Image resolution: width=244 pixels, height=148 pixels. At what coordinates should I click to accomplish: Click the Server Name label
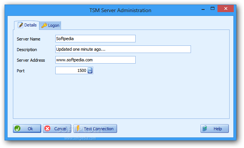pyautogui.click(x=28, y=39)
